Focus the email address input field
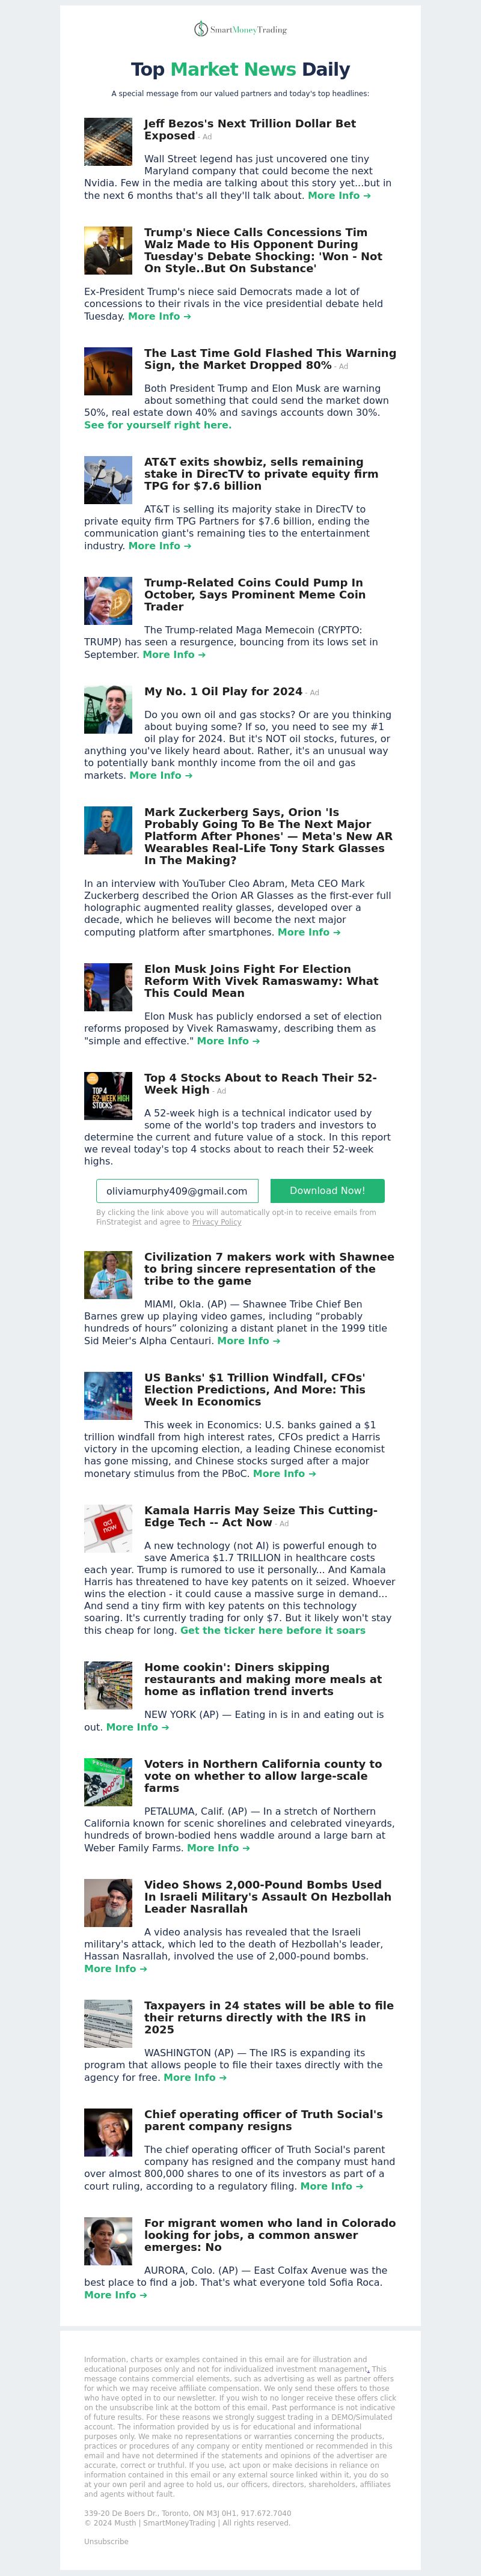The width and height of the screenshot is (481, 2576). click(x=177, y=1191)
